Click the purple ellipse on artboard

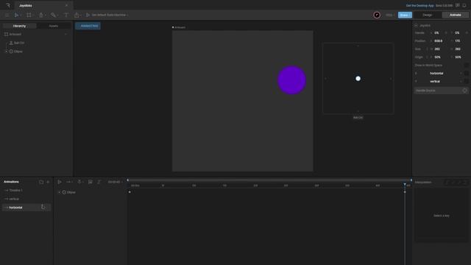pos(291,80)
